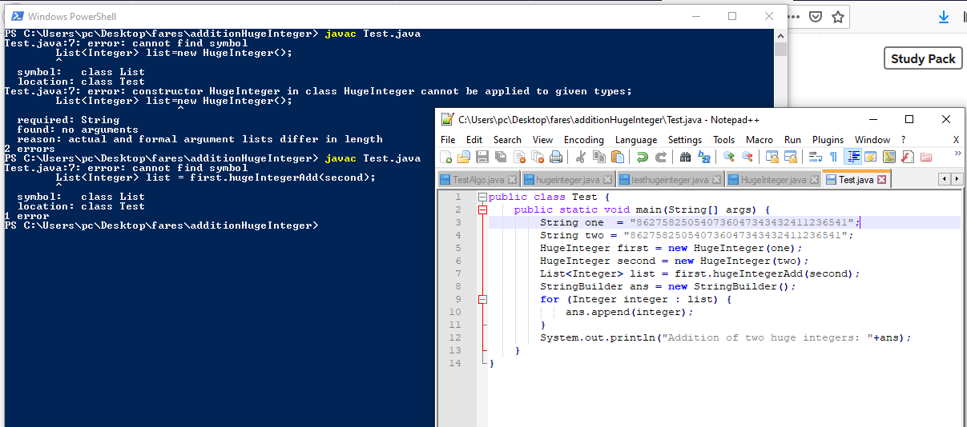Click the Cut scissors icon
967x427 pixels.
pos(580,157)
